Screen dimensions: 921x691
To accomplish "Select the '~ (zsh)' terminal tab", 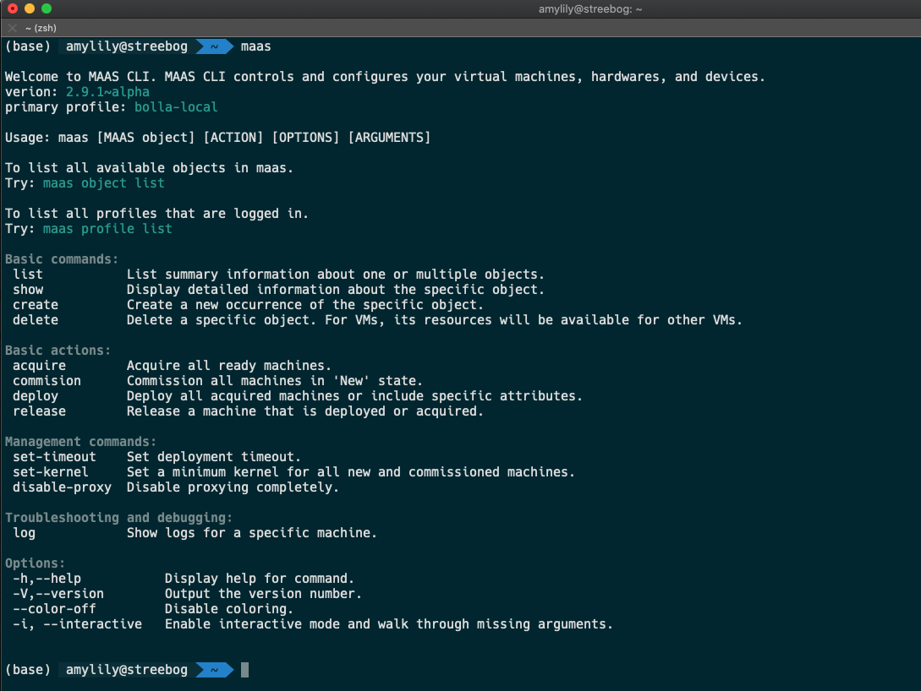I will (41, 28).
